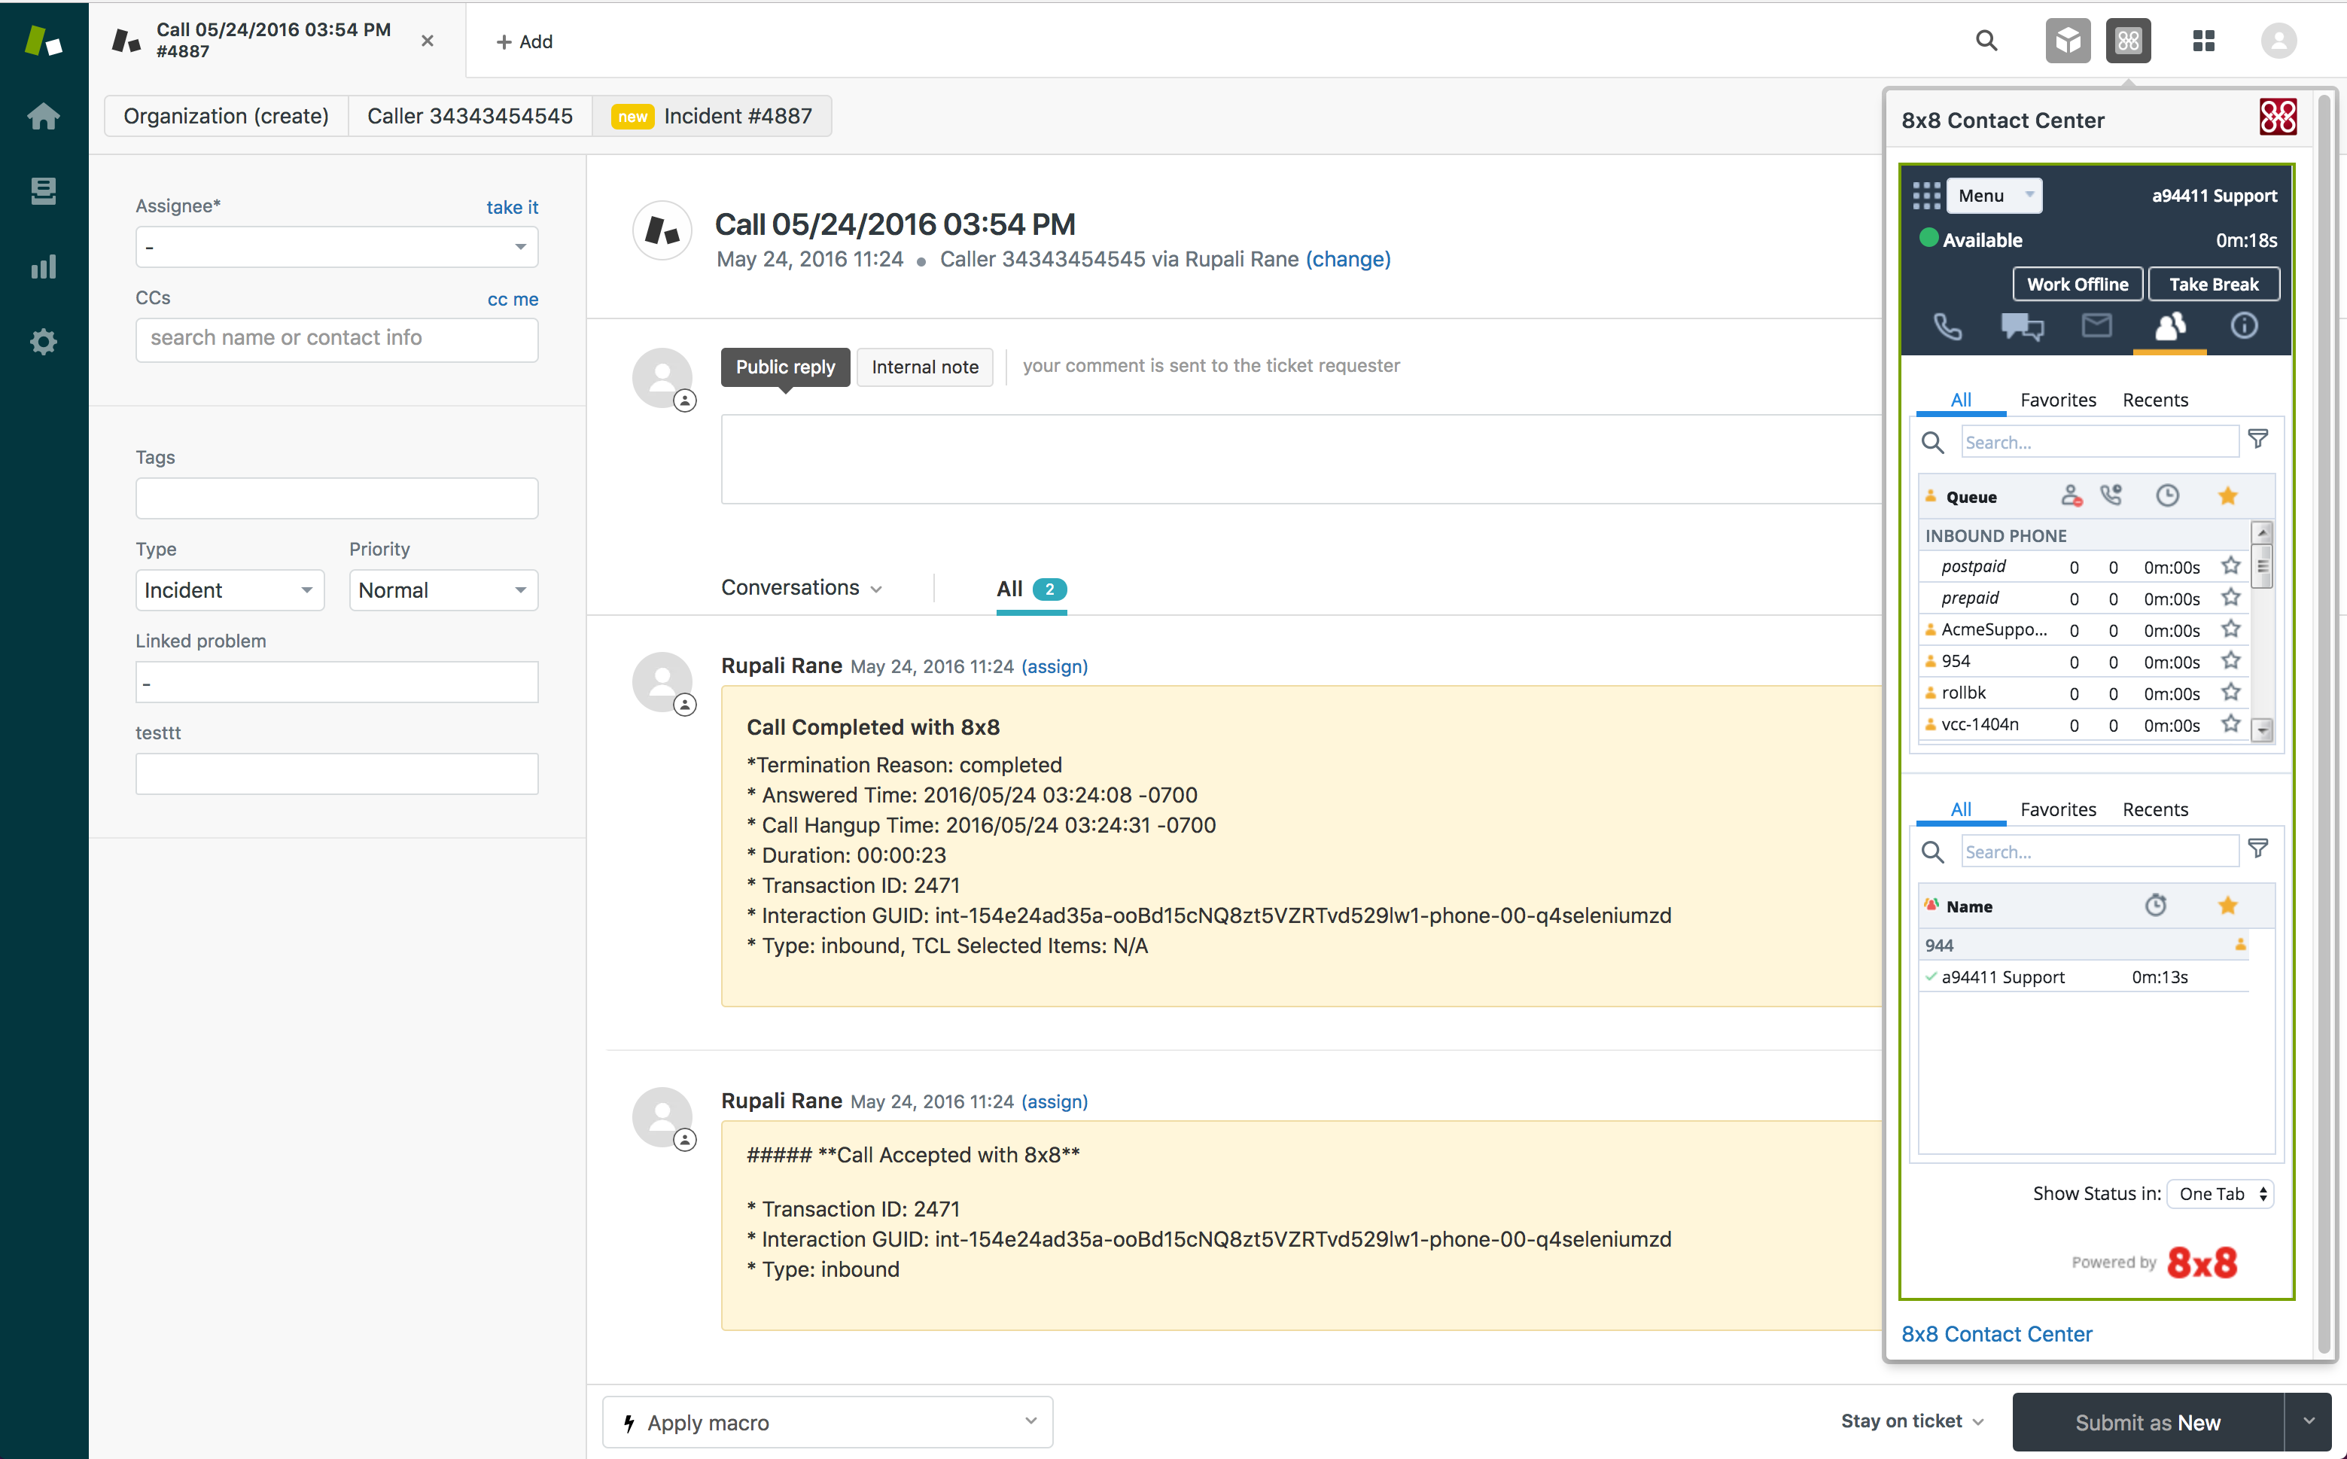Screen dimensions: 2347x1459
Task: Click the filter funnel icon for queue list
Action: 2258,439
